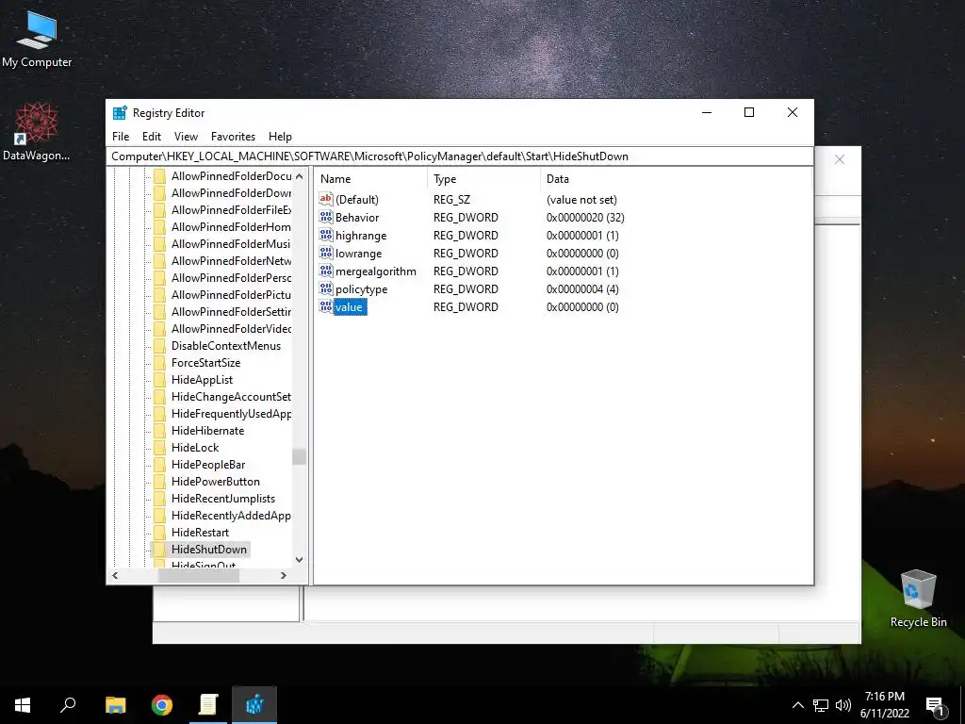The width and height of the screenshot is (965, 724).
Task: Click the tree horizontal scrollbar thumb
Action: click(198, 575)
